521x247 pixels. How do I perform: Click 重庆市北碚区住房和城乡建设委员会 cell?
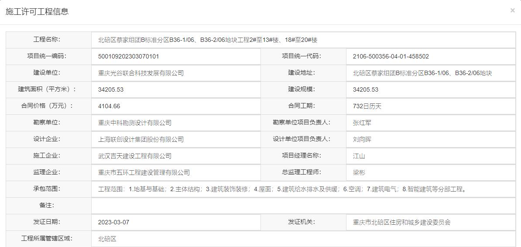pos(431,223)
